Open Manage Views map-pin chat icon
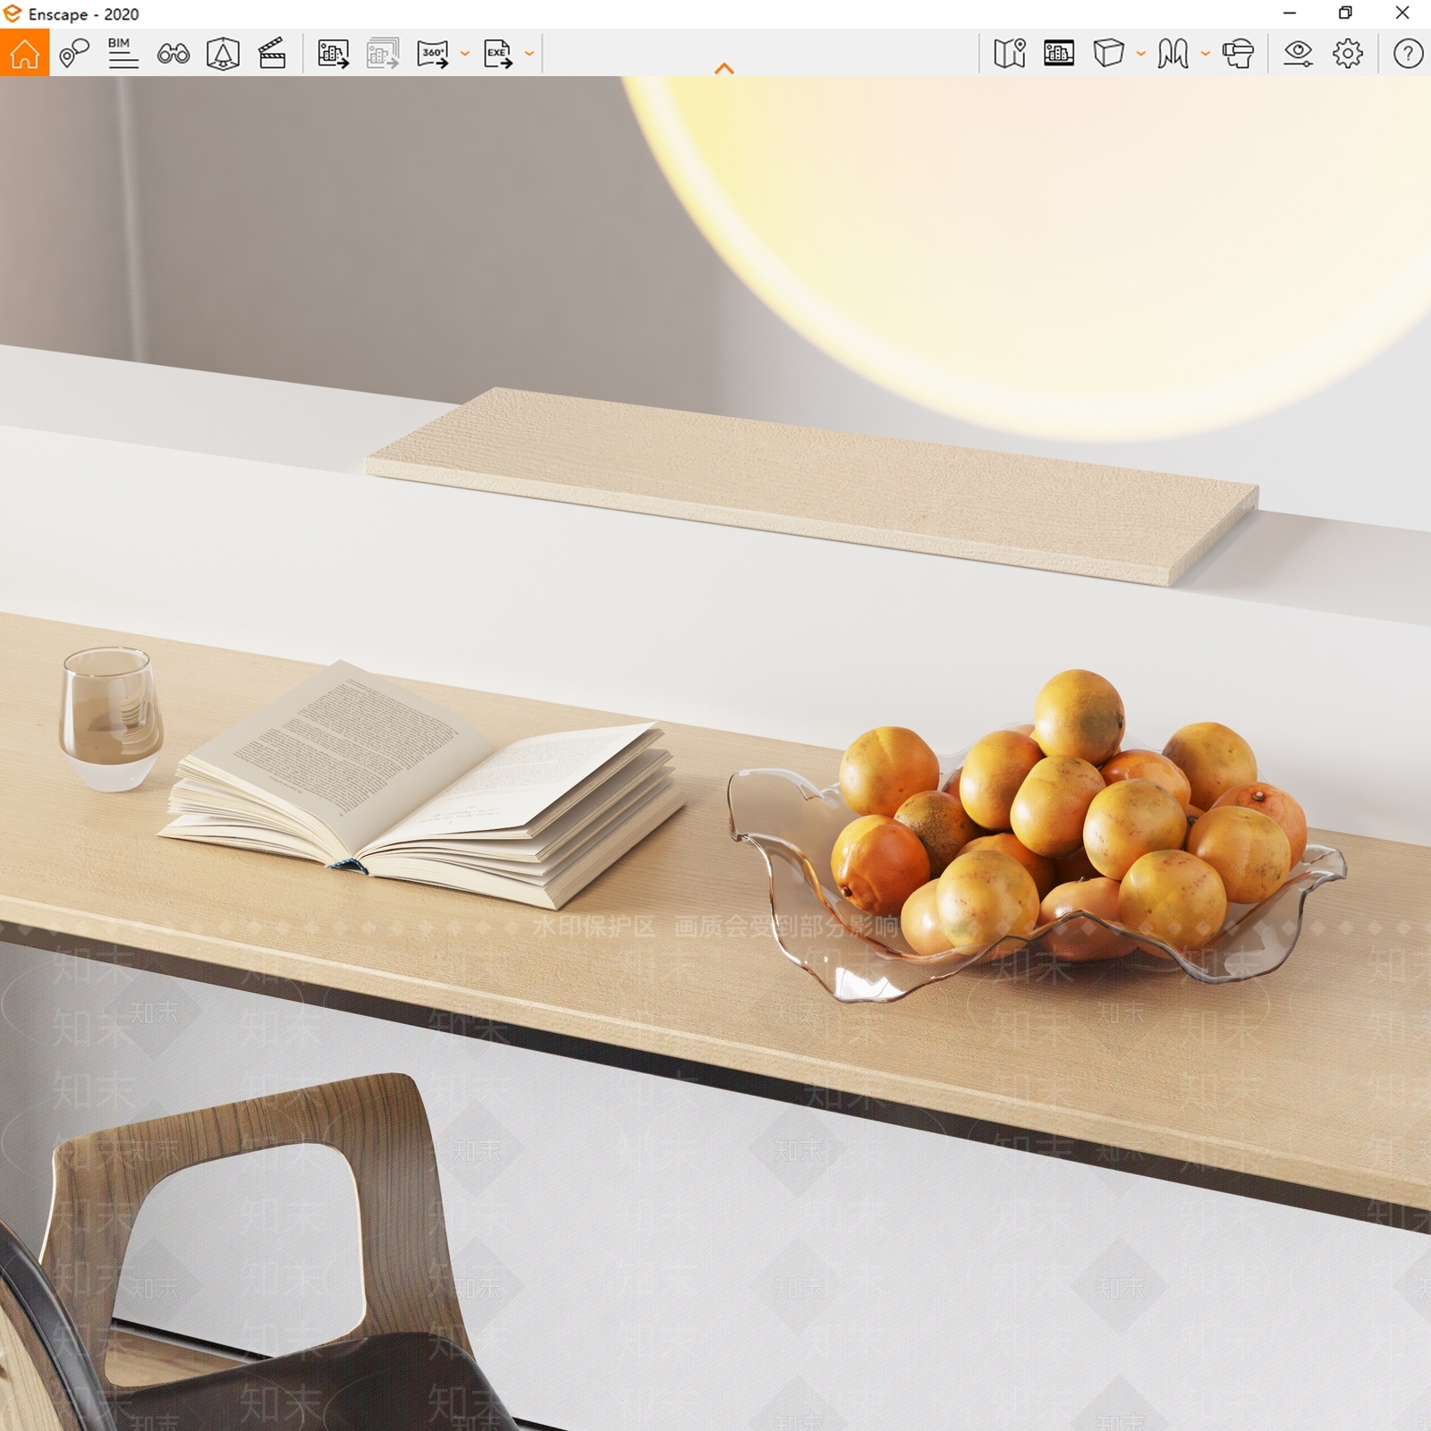 click(74, 54)
